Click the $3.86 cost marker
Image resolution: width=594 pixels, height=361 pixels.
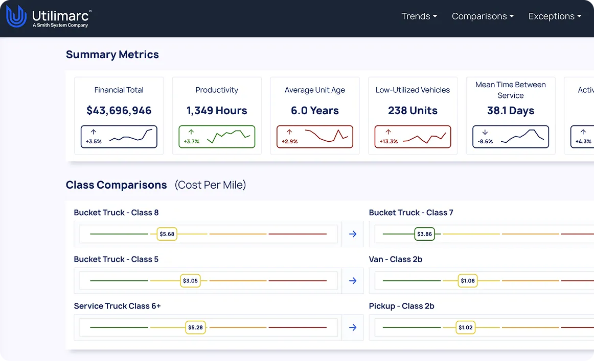[x=425, y=234]
